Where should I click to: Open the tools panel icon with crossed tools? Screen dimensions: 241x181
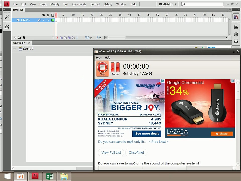[x=7, y=17]
